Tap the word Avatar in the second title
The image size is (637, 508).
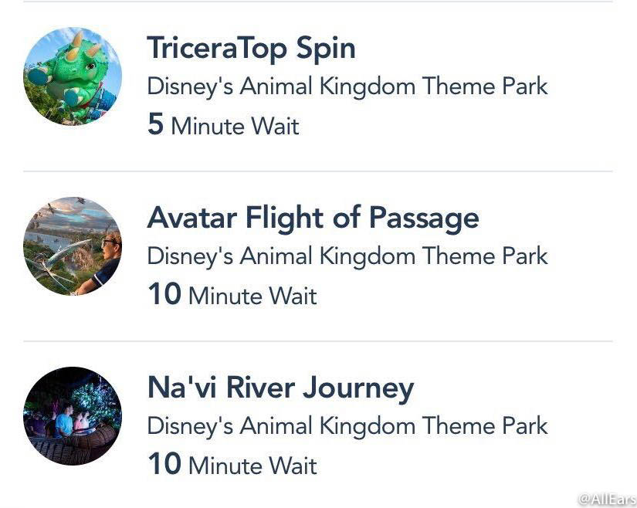click(191, 218)
